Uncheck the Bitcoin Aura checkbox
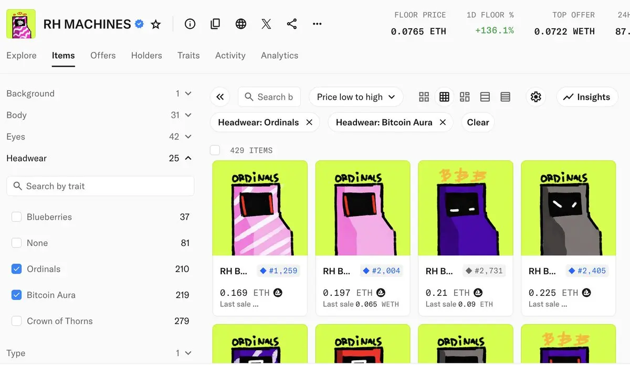 pyautogui.click(x=17, y=295)
